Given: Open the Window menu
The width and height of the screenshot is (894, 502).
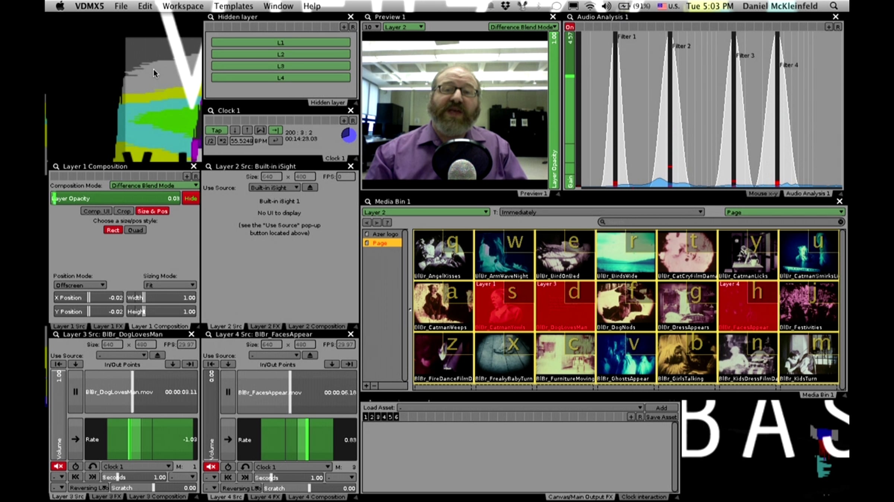Looking at the screenshot, I should tap(278, 6).
